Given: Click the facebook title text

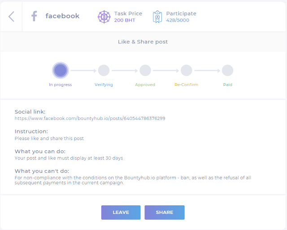Looking at the screenshot, I should tap(62, 16).
